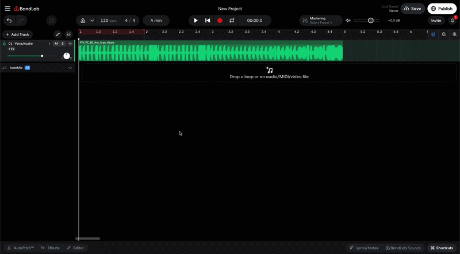This screenshot has width=460, height=254.
Task: Click the automation icon beside Add Track
Action: [57, 34]
